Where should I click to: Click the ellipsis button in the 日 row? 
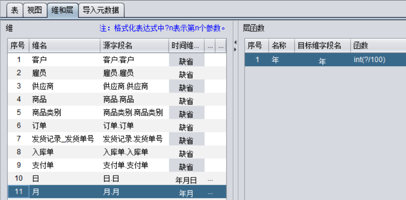210,180
